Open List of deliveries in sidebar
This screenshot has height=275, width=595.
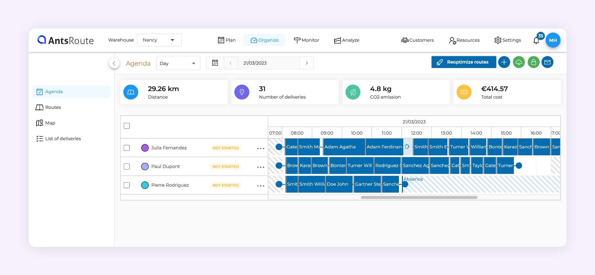coord(63,139)
